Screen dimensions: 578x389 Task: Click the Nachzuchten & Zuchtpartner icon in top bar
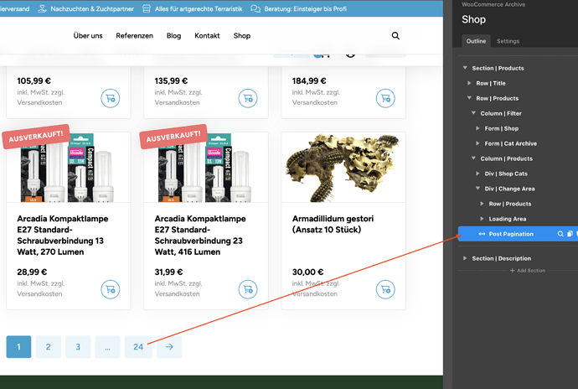(43, 9)
